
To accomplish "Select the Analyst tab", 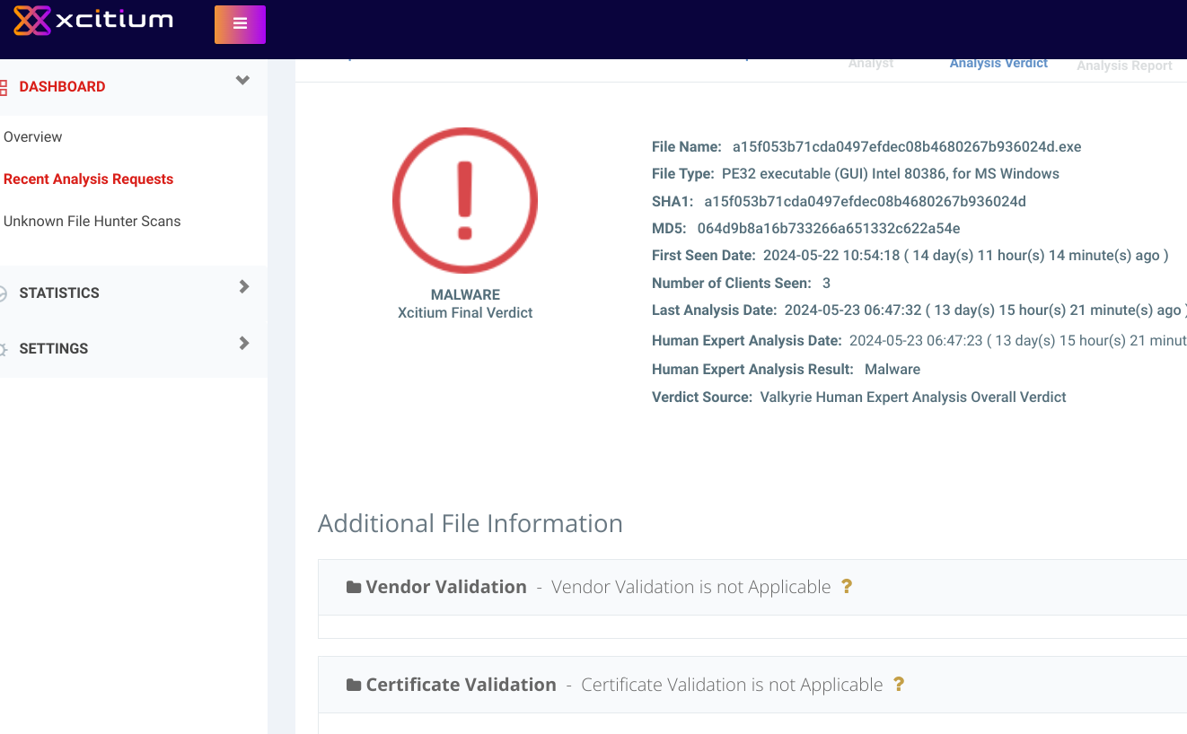I will tap(871, 64).
